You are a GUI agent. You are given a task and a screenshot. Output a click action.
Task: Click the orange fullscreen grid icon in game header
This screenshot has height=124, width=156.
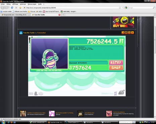(x=129, y=33)
